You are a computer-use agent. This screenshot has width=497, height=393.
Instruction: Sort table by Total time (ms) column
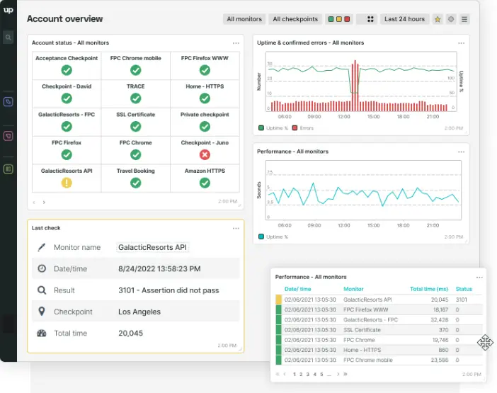[429, 289]
